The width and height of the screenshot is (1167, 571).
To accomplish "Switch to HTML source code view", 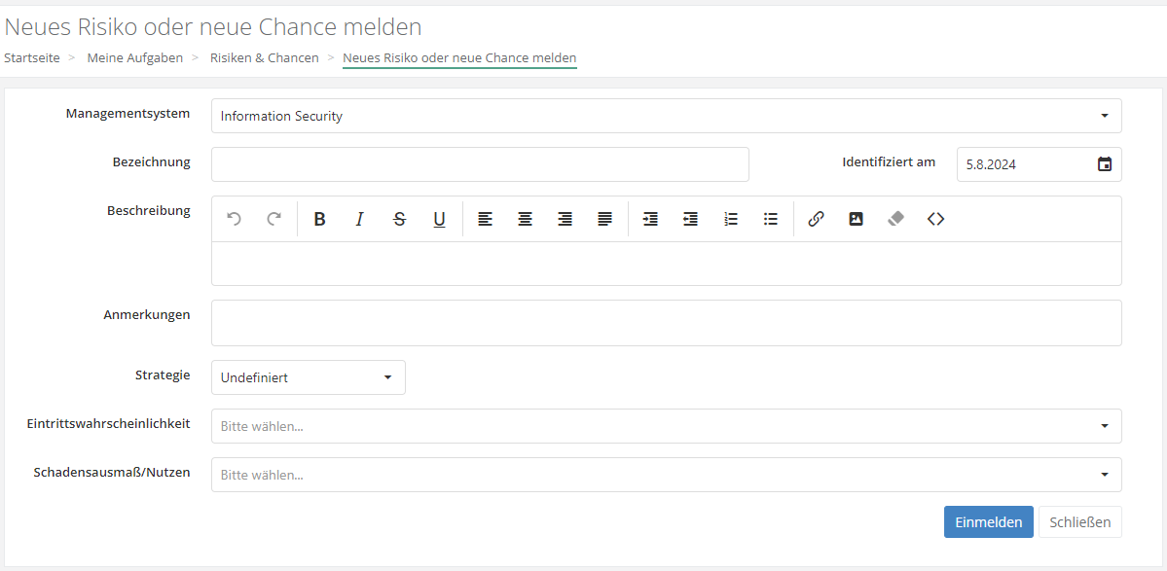I will [935, 220].
